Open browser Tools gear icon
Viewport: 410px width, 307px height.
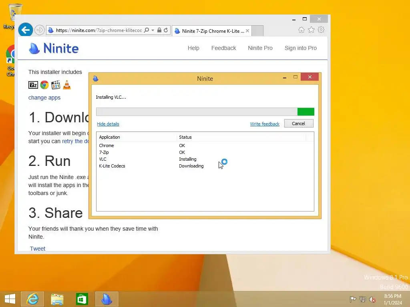click(321, 30)
